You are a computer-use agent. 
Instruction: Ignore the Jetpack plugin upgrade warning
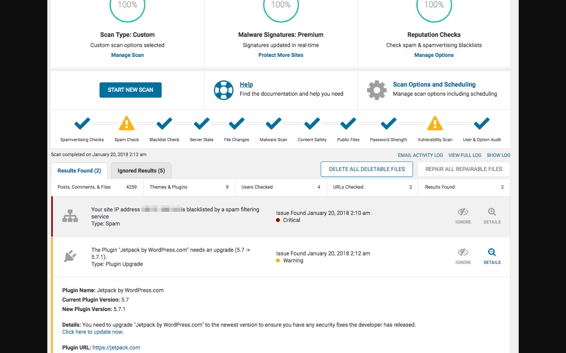pos(463,256)
